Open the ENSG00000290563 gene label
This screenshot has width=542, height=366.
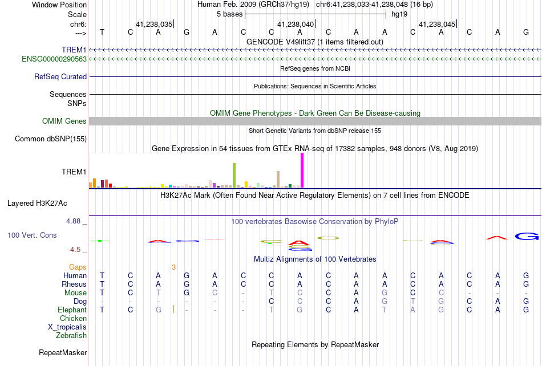click(x=54, y=59)
